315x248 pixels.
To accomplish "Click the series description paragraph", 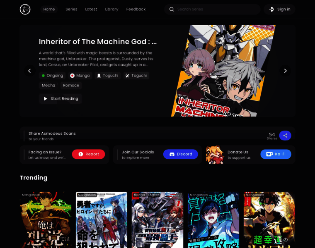I will click(96, 59).
